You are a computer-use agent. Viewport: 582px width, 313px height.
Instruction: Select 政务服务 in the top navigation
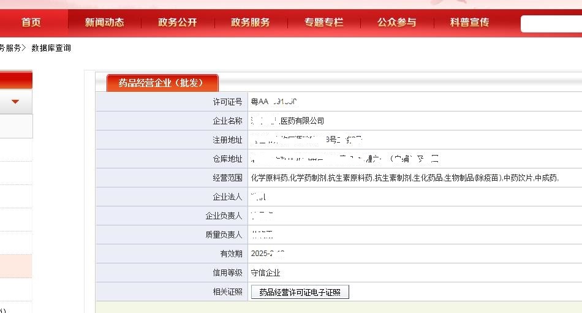(x=250, y=23)
